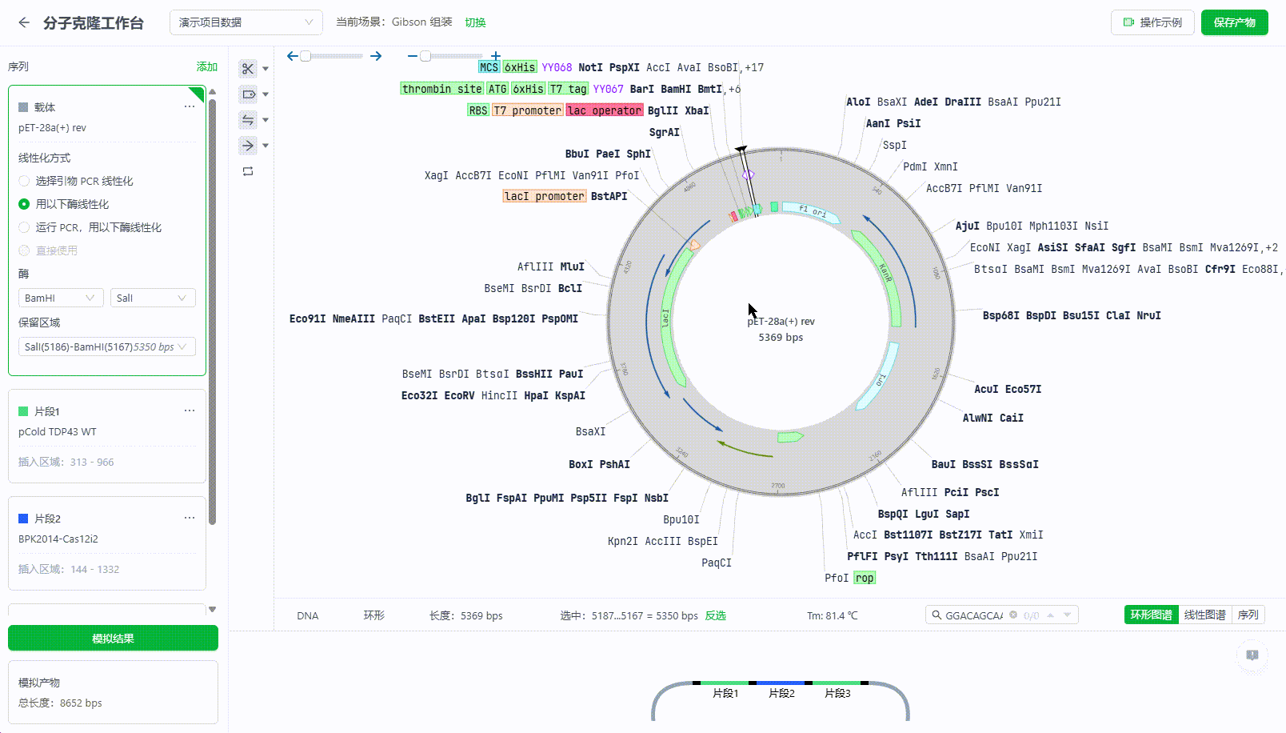Go back using the top-left arrow

pos(24,22)
